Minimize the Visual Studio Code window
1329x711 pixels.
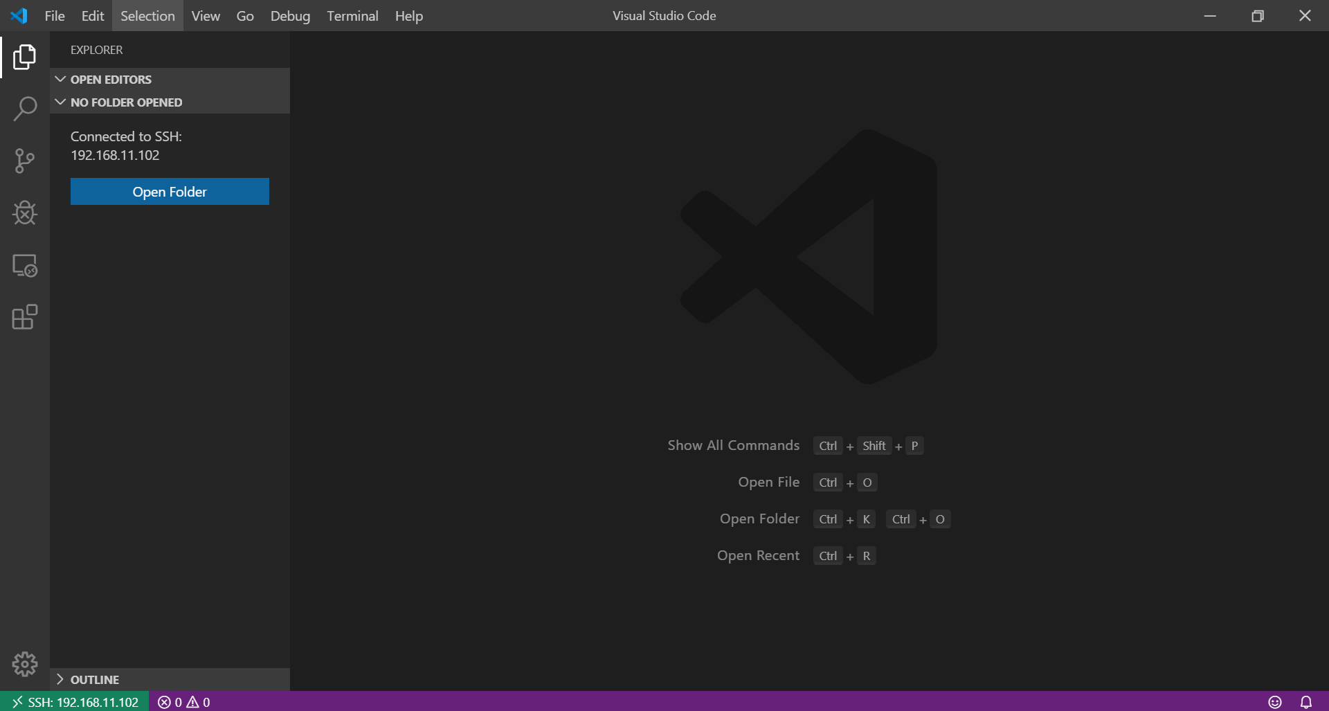[1210, 15]
